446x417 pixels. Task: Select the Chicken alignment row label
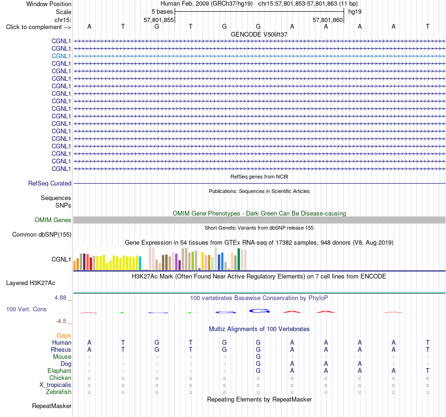60,378
